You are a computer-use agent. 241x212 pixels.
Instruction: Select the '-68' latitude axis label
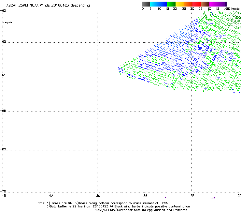(x=3, y=149)
